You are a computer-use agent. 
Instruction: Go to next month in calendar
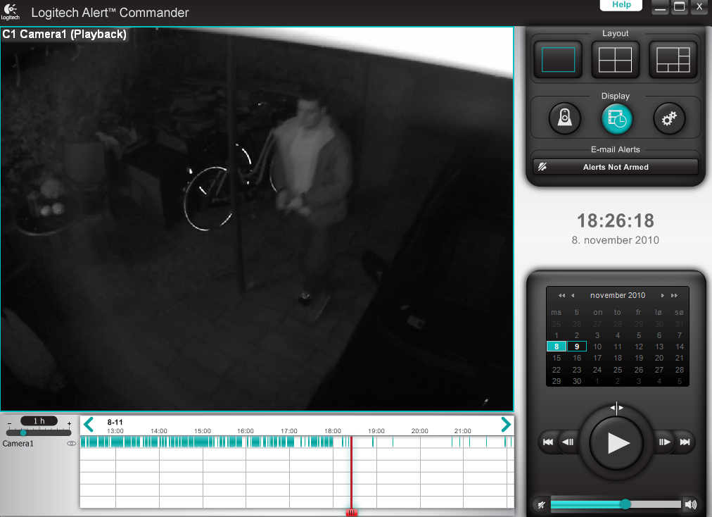(x=663, y=296)
